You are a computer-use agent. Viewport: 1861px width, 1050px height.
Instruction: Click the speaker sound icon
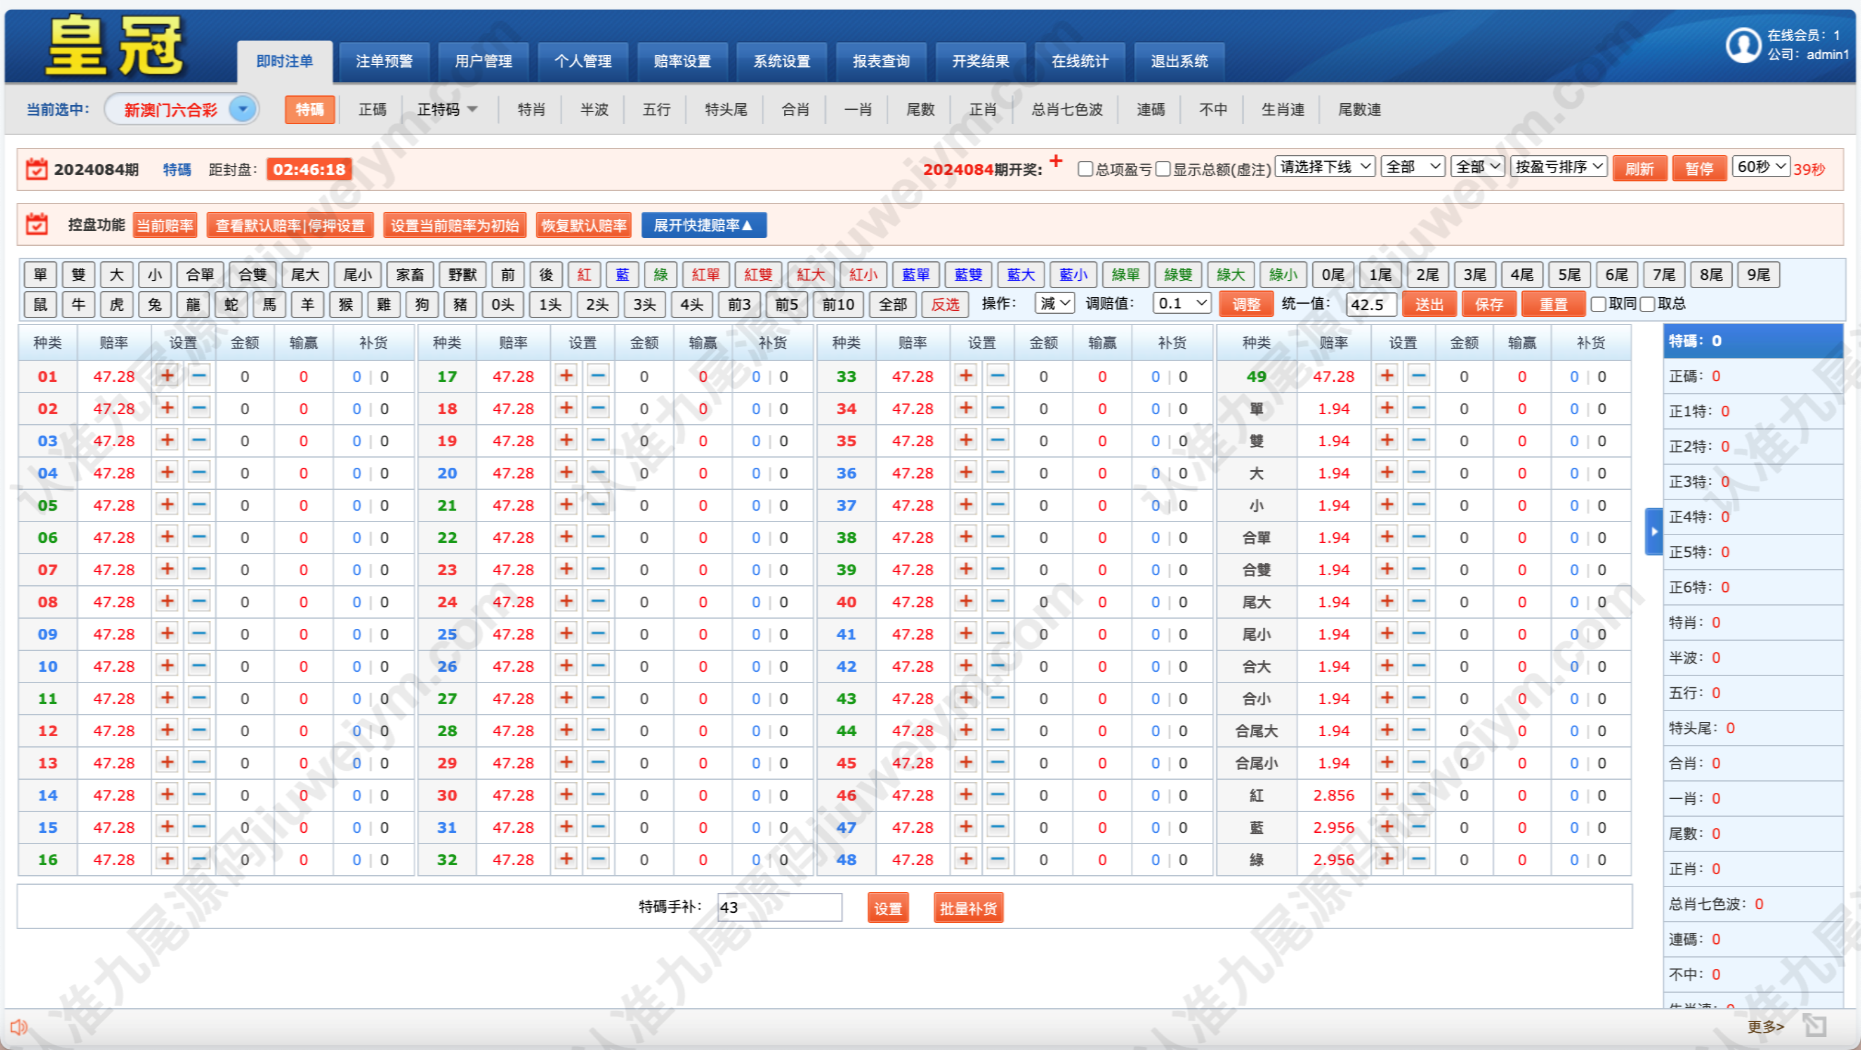tap(18, 1026)
